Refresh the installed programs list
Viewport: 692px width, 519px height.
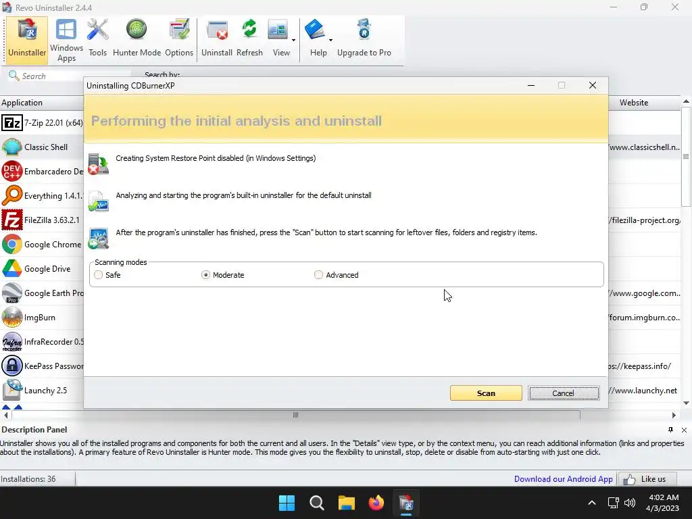[x=249, y=39]
